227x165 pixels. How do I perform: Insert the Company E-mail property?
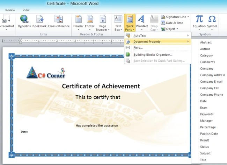pyautogui.click(x=211, y=82)
